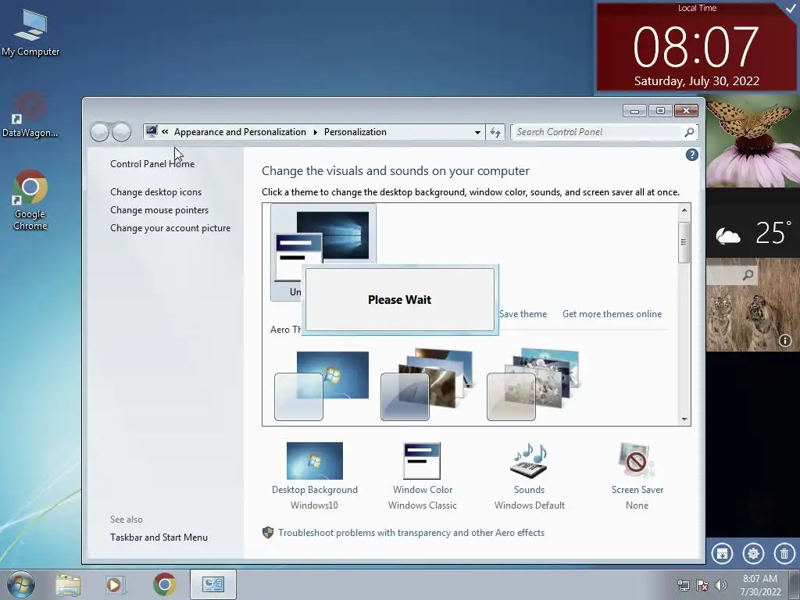Click the Windows10 label under Desktop Background
This screenshot has height=600, width=800.
pos(314,505)
